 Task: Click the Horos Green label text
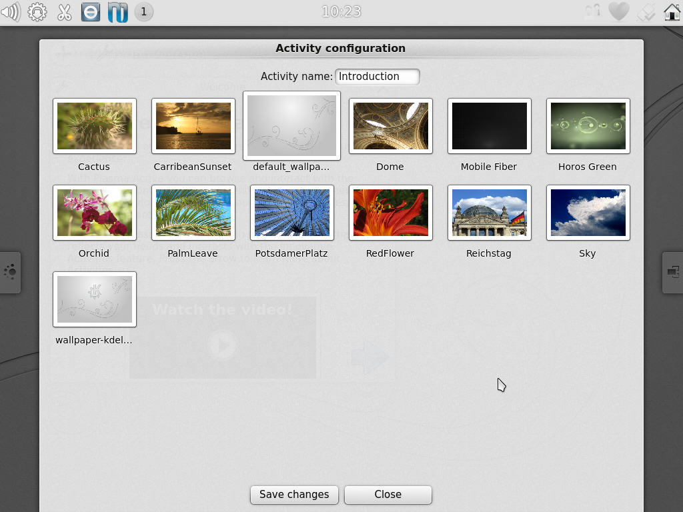pos(587,167)
